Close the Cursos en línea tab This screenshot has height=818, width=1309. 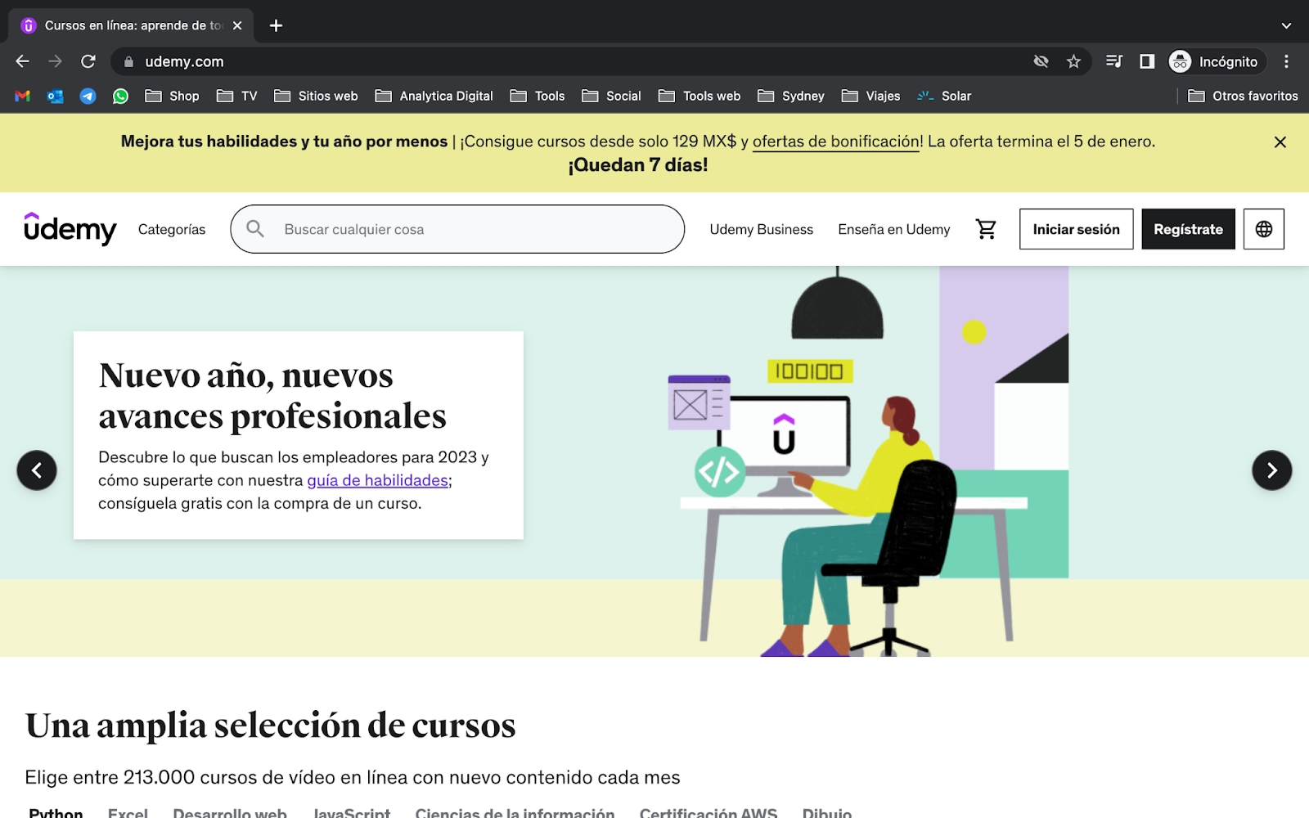point(237,25)
